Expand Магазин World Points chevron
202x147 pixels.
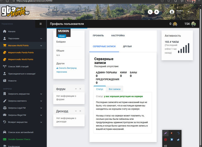coord(41,46)
